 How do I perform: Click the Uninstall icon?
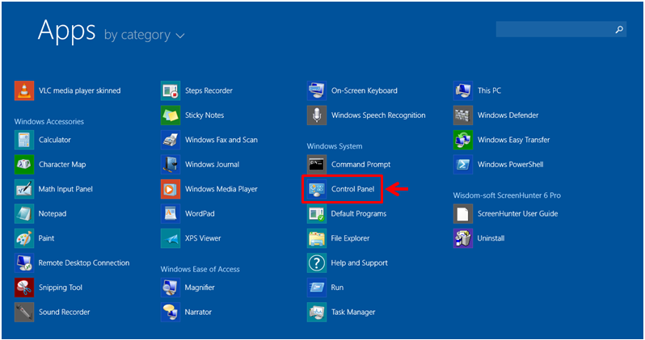(463, 238)
